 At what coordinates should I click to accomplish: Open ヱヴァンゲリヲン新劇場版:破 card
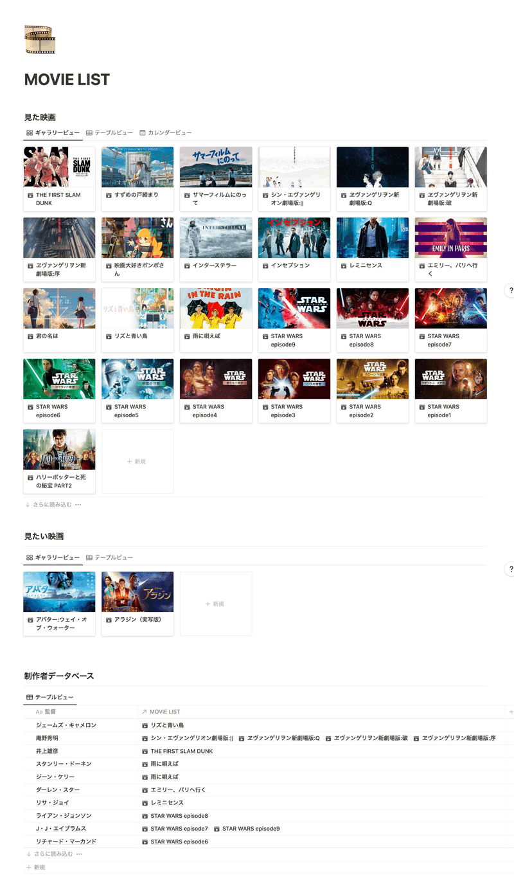451,179
